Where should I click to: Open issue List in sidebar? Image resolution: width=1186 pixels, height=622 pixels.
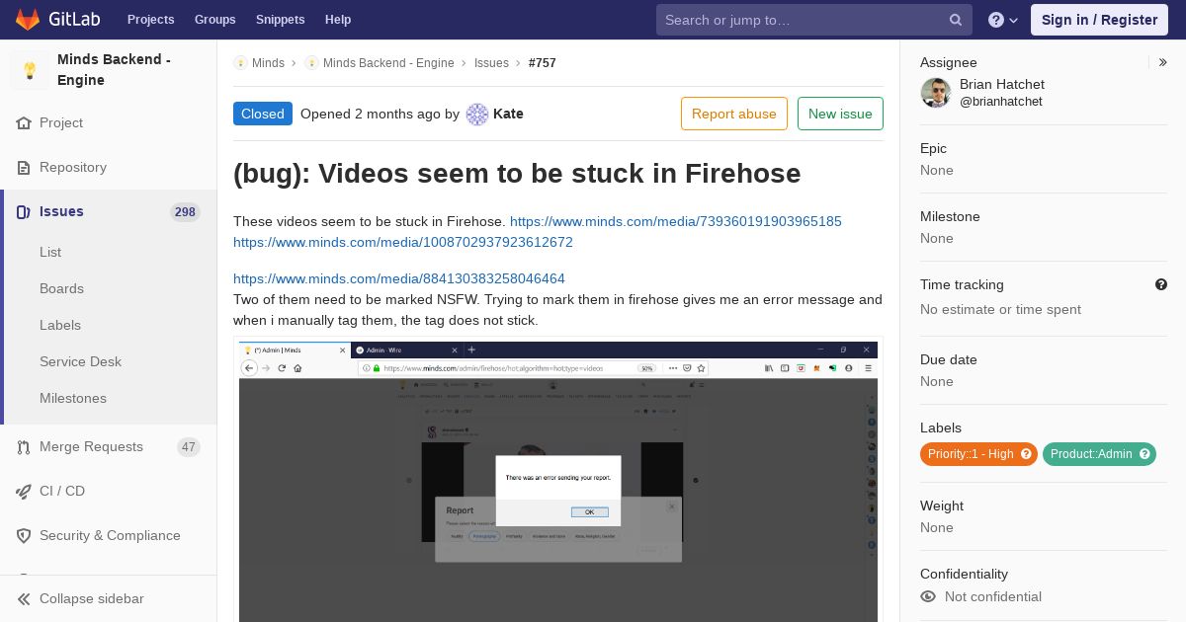click(x=50, y=253)
